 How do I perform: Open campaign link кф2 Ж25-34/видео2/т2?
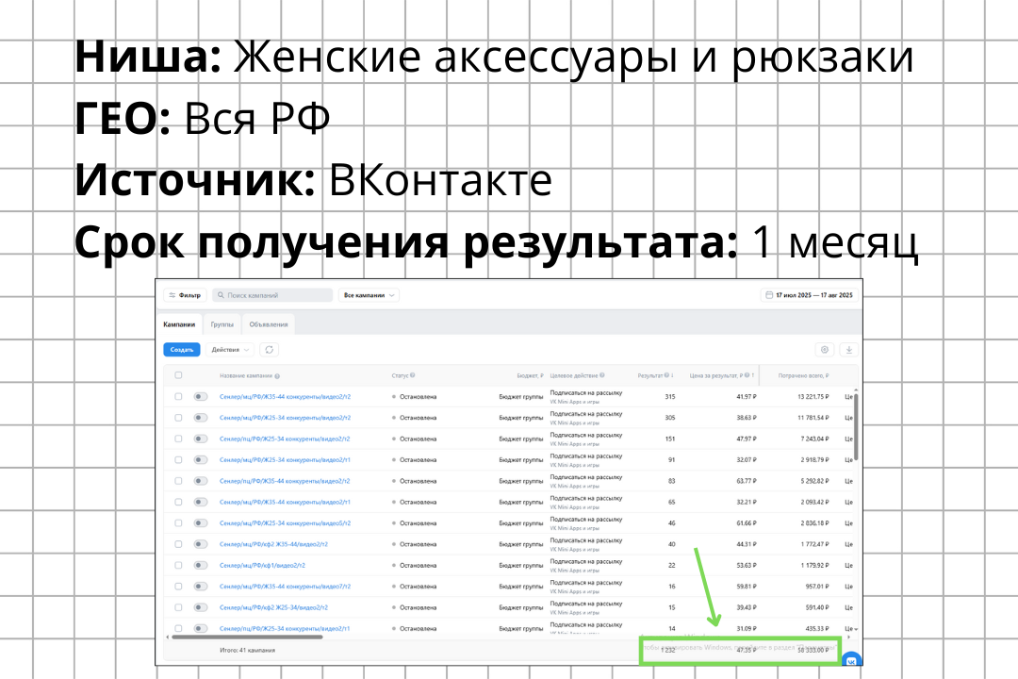[273, 607]
